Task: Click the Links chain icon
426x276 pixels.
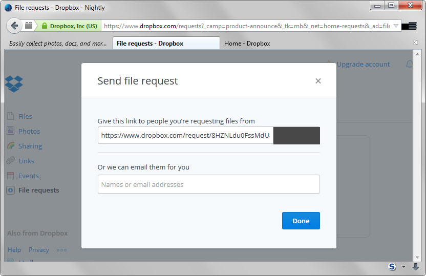Action: coord(11,161)
